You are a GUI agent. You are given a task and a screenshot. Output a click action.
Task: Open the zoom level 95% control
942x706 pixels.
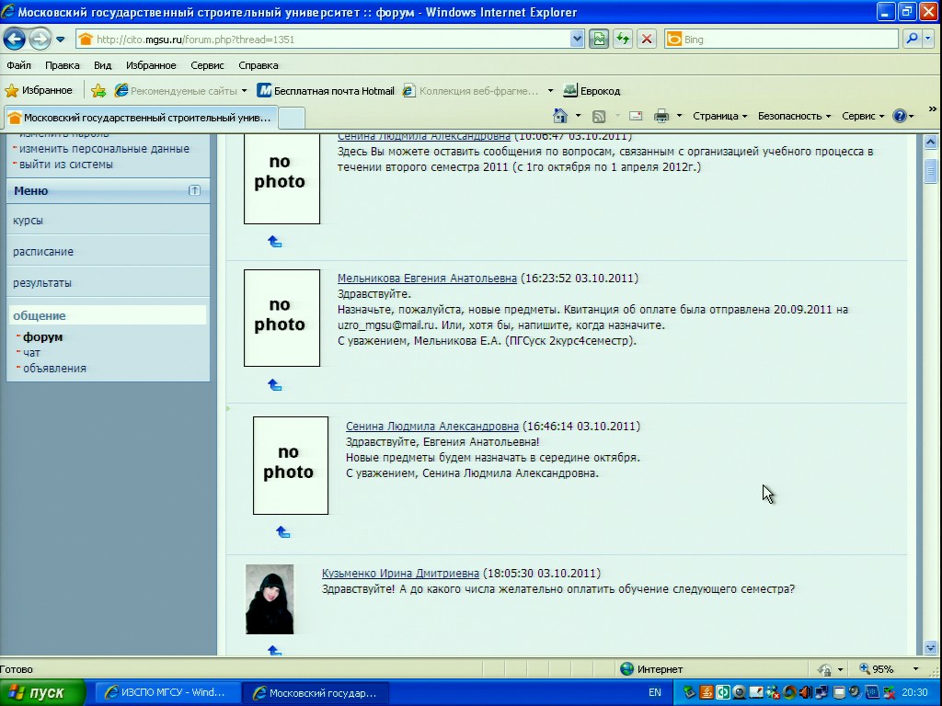point(889,669)
